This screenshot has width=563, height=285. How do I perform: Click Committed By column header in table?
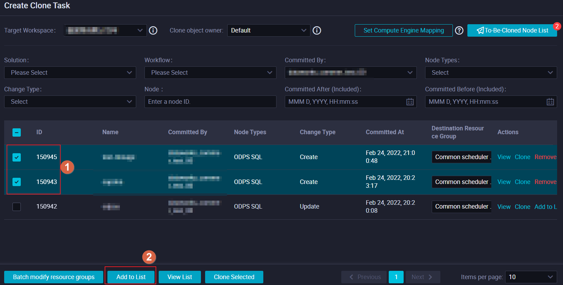coord(187,132)
